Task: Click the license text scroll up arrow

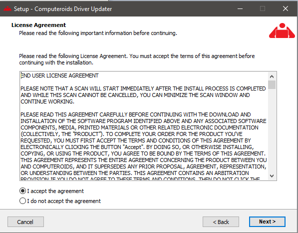Action: click(x=272, y=76)
